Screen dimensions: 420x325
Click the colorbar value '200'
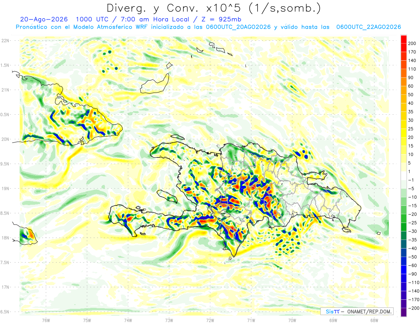point(412,43)
